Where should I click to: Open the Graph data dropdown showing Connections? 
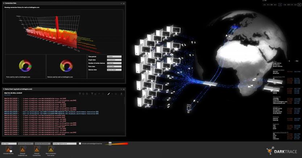(x=114, y=60)
